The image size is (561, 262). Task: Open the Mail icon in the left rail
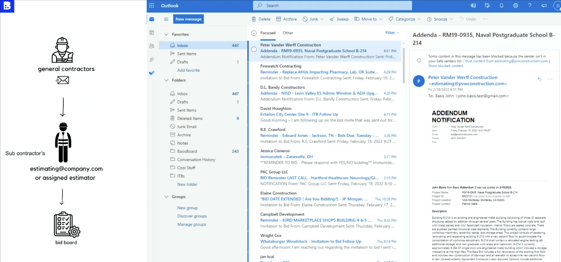pyautogui.click(x=151, y=19)
